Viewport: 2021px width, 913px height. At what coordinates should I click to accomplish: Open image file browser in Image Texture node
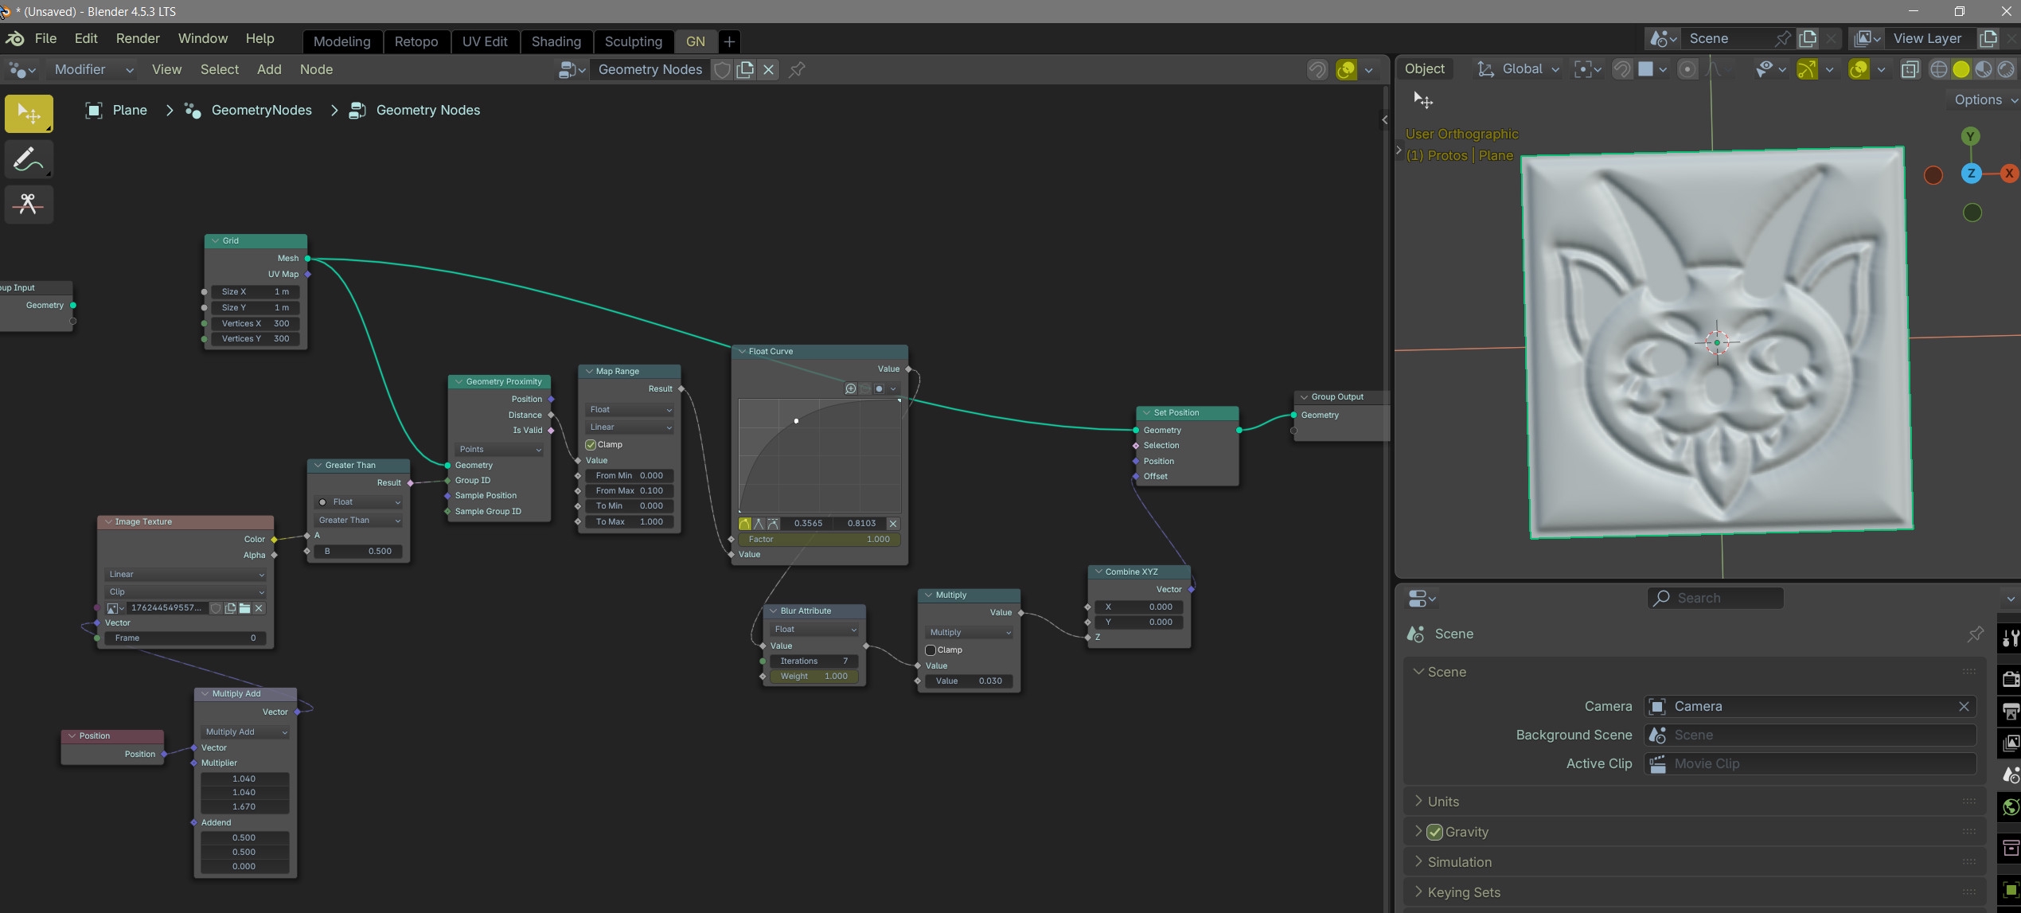click(244, 608)
